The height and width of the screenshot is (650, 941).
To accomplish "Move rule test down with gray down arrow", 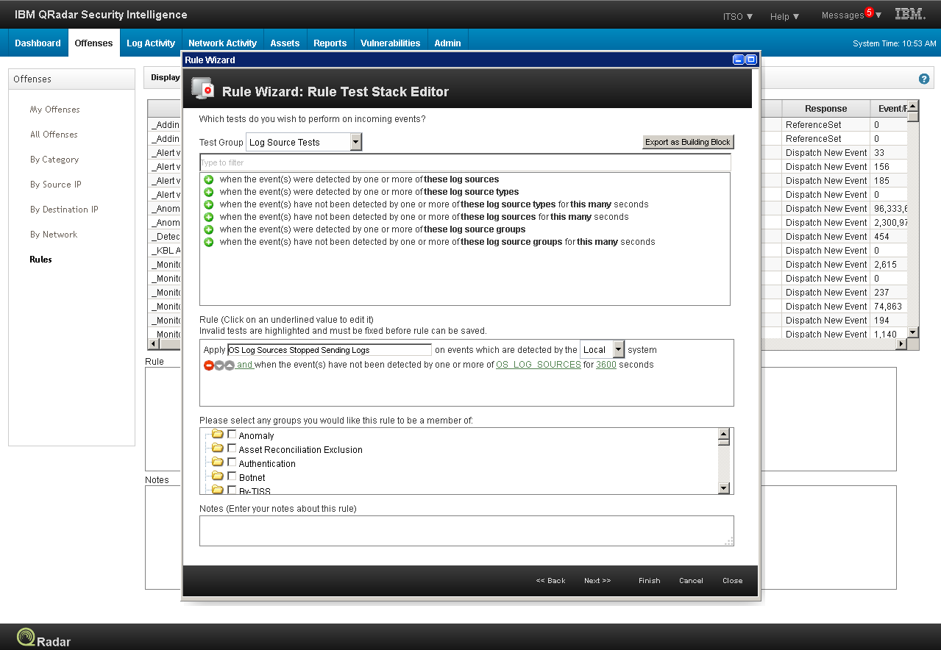I will 219,365.
